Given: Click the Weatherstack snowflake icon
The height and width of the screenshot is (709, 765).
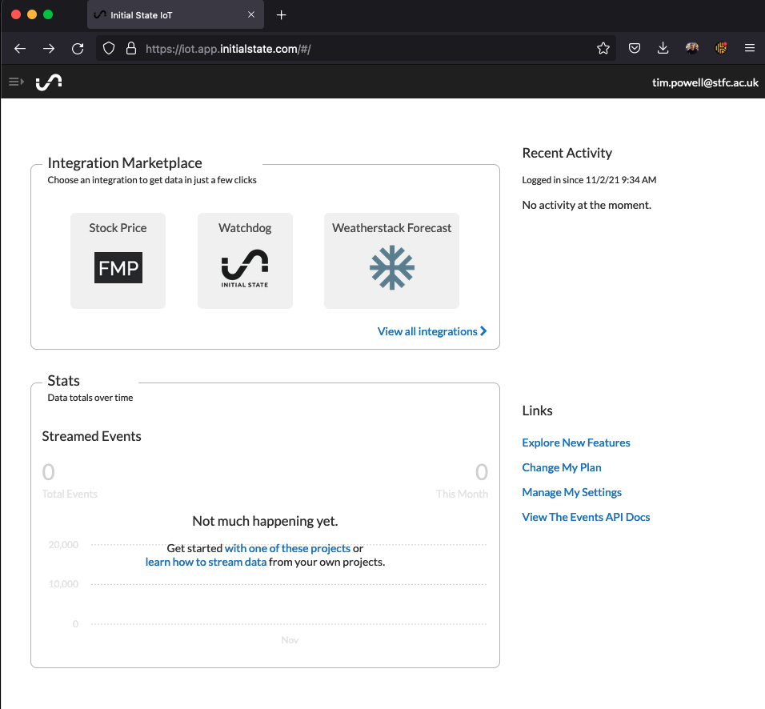Looking at the screenshot, I should pos(392,268).
